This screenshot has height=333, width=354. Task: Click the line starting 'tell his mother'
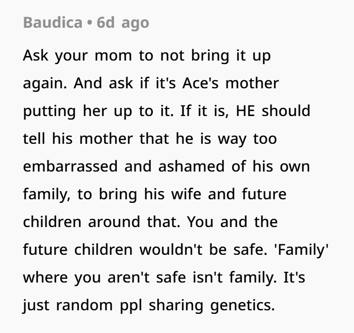coord(150,139)
